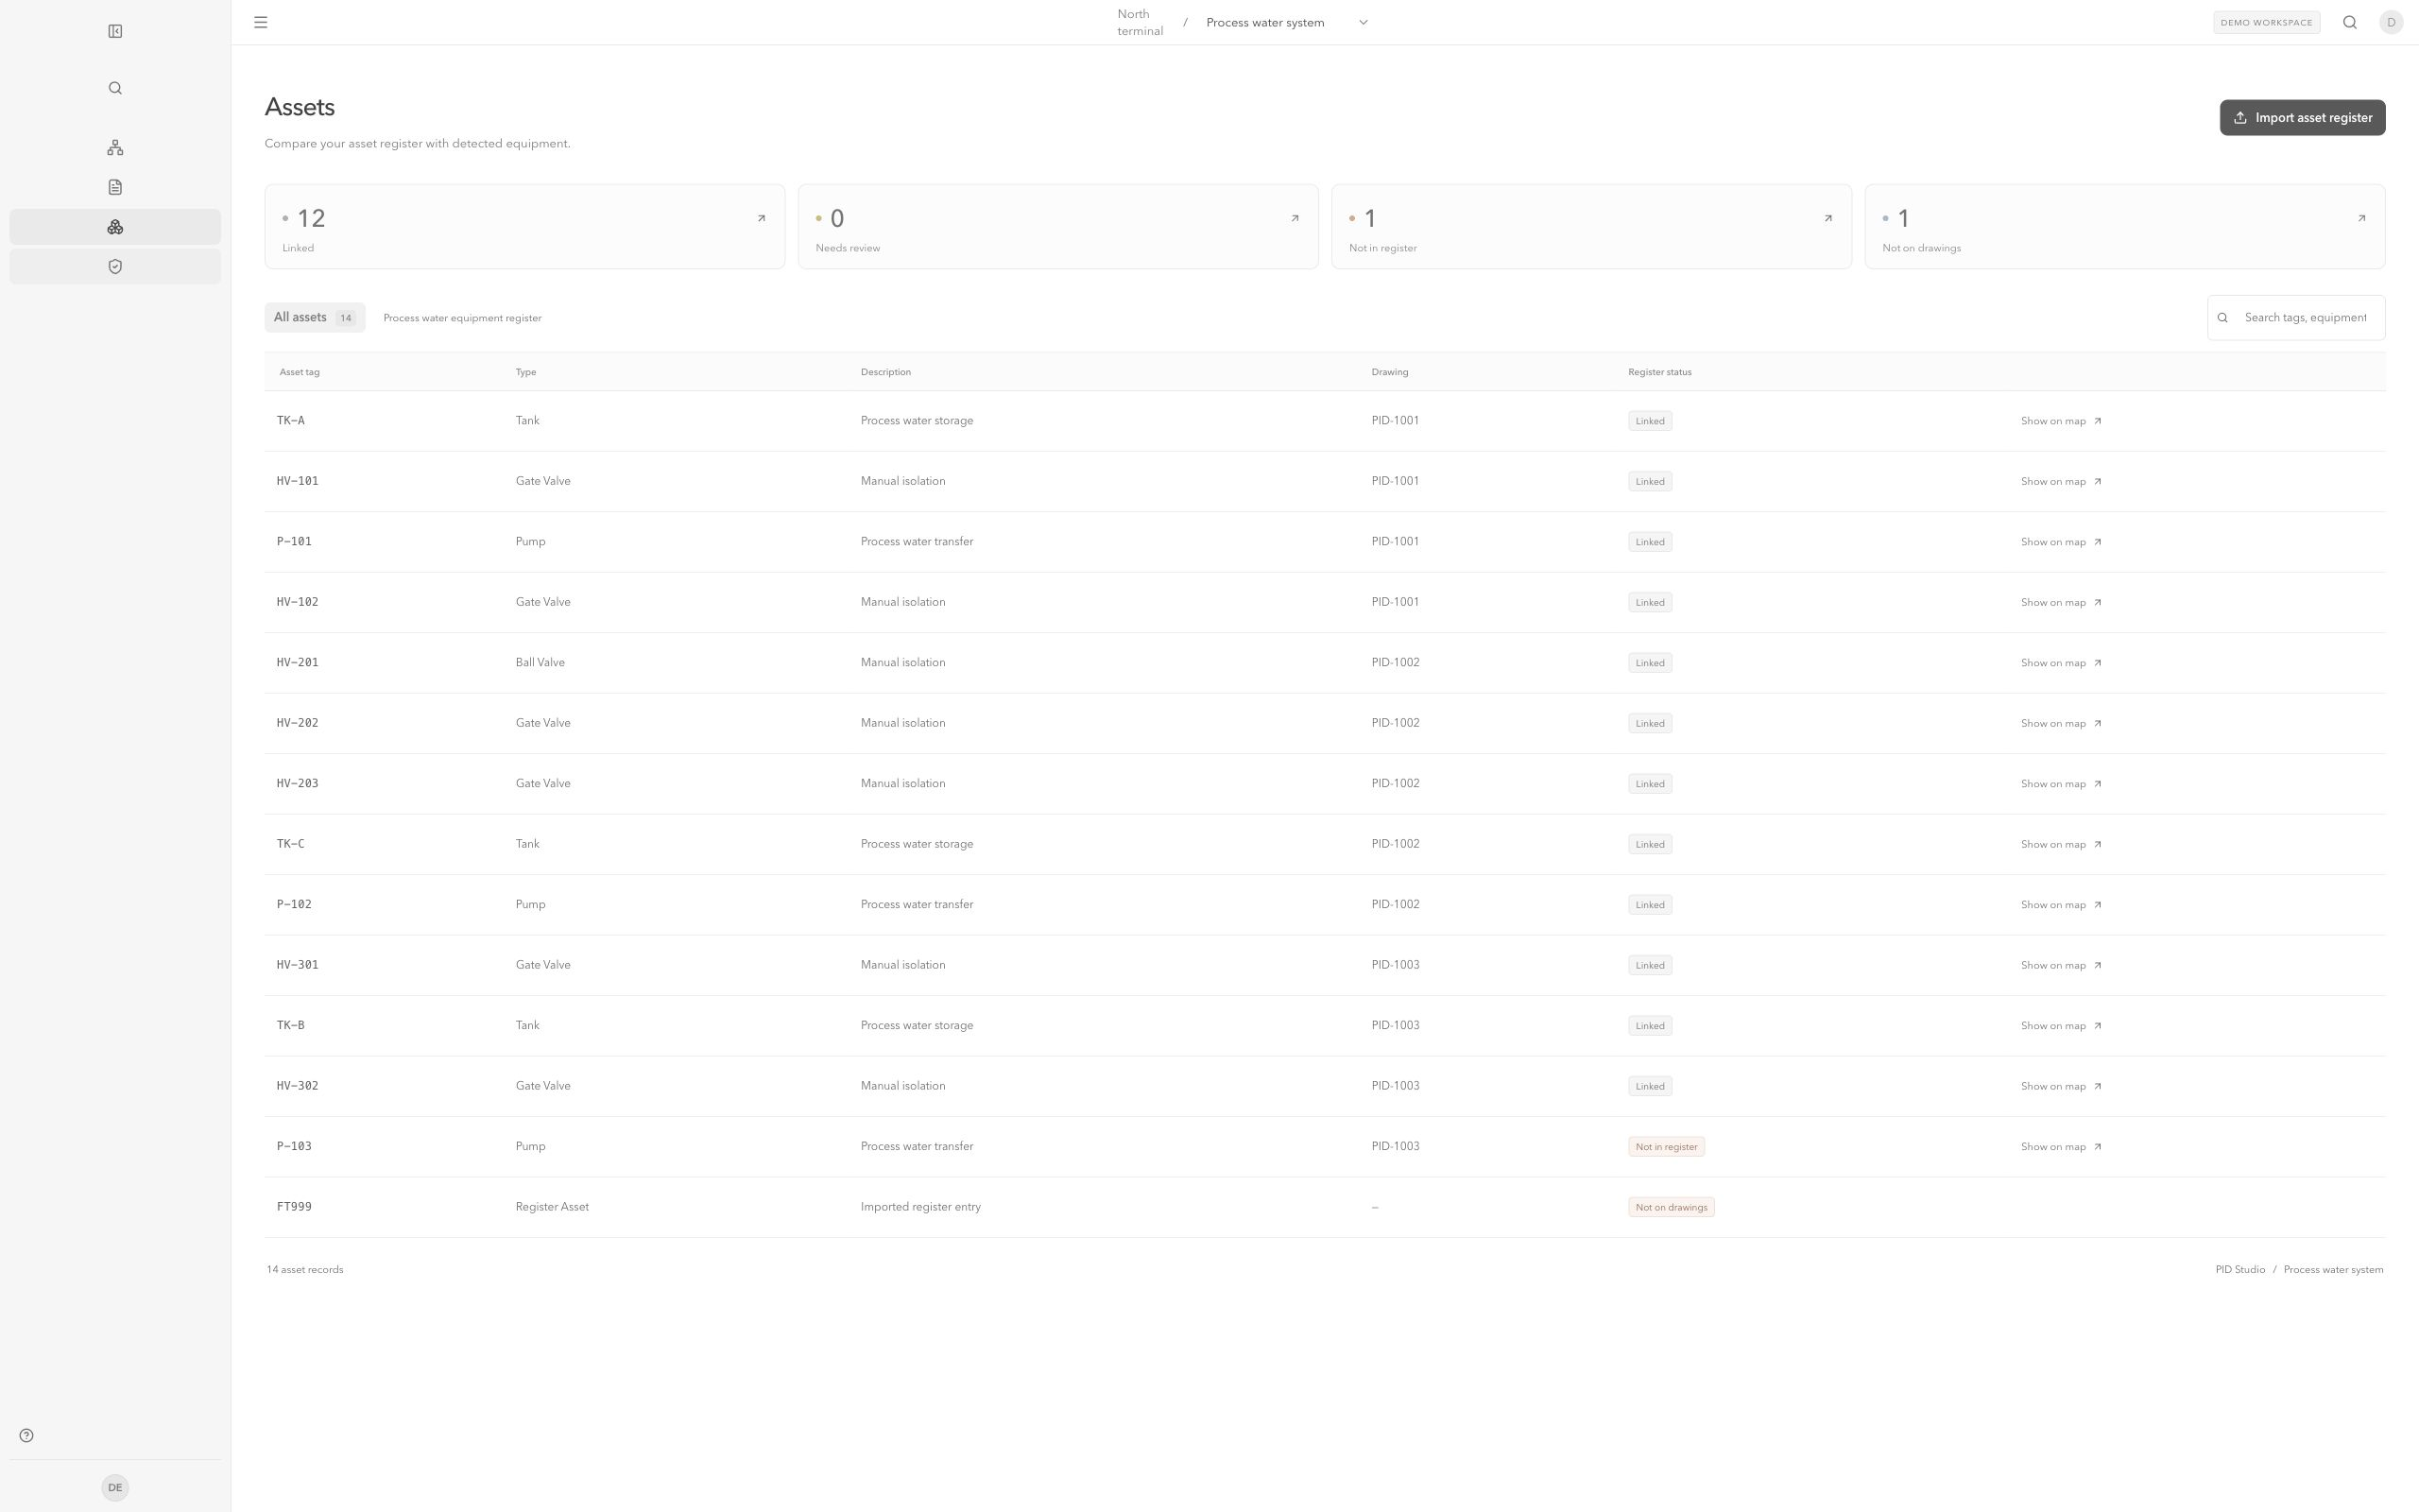The width and height of the screenshot is (2419, 1512).
Task: Open Linked card arrow icon
Action: [x=762, y=218]
